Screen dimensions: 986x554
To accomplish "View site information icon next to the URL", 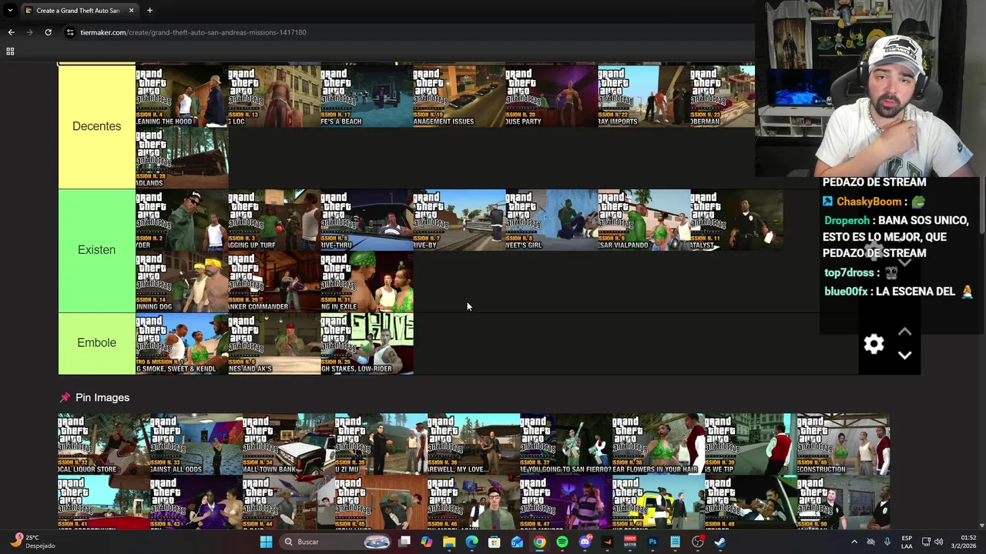I will 70,32.
